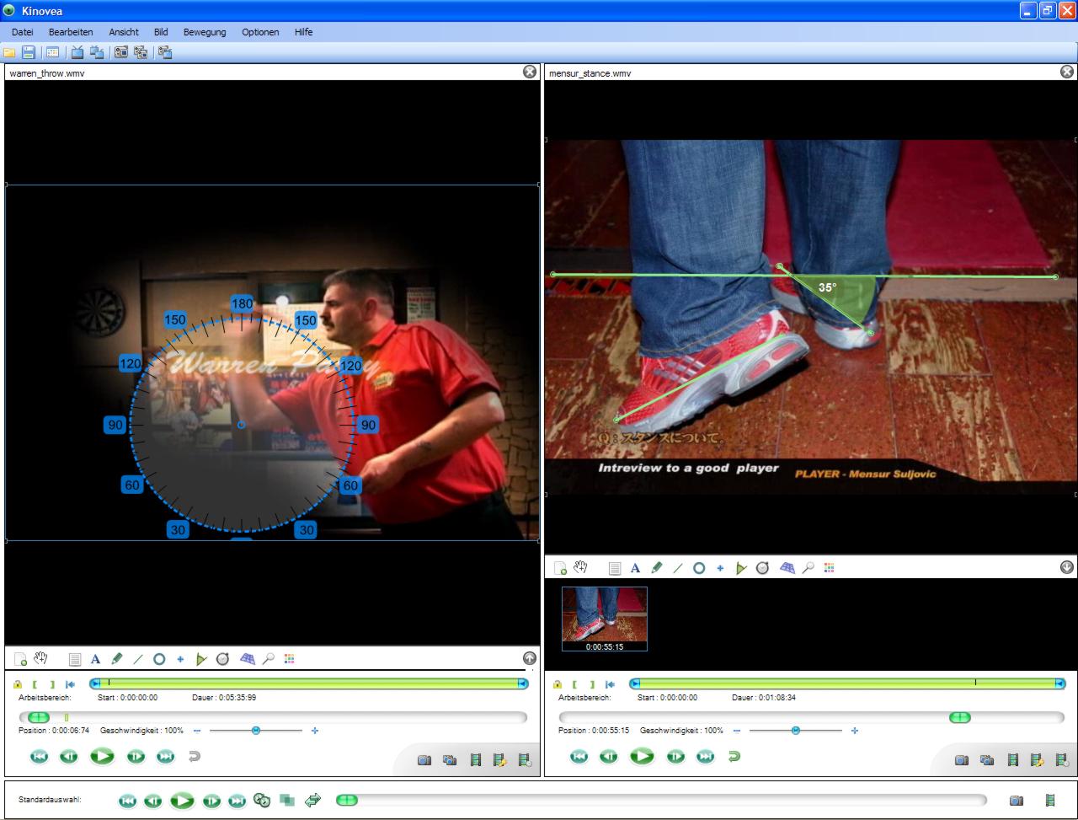Switch to two capture screens layout
The width and height of the screenshot is (1078, 820).
click(141, 52)
